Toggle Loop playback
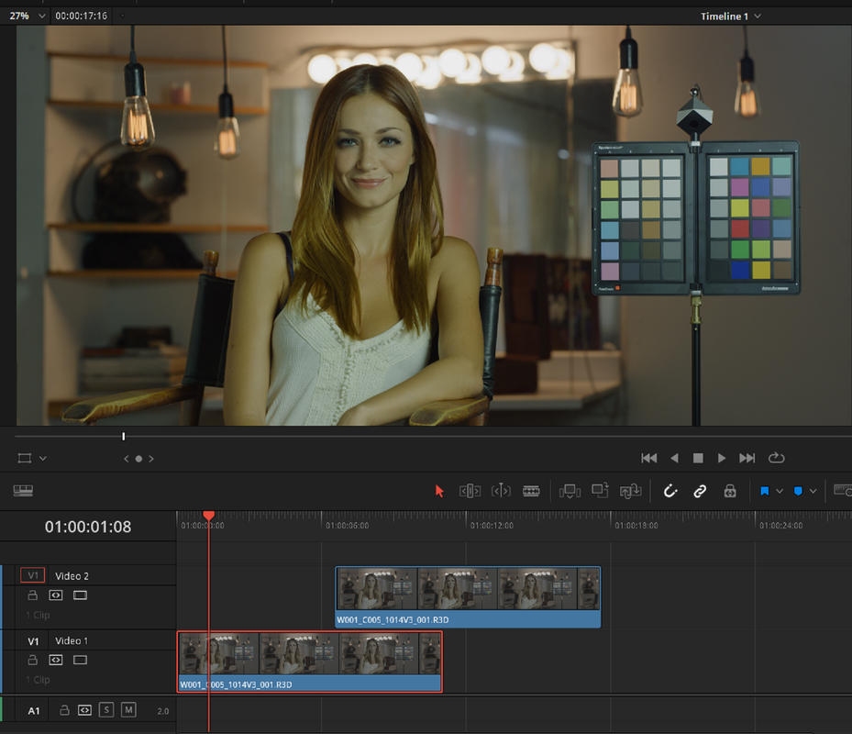The width and height of the screenshot is (852, 734). pos(777,459)
